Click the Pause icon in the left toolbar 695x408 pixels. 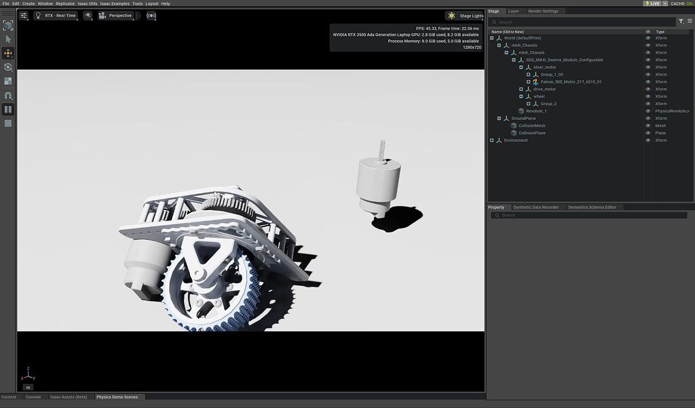pos(8,108)
